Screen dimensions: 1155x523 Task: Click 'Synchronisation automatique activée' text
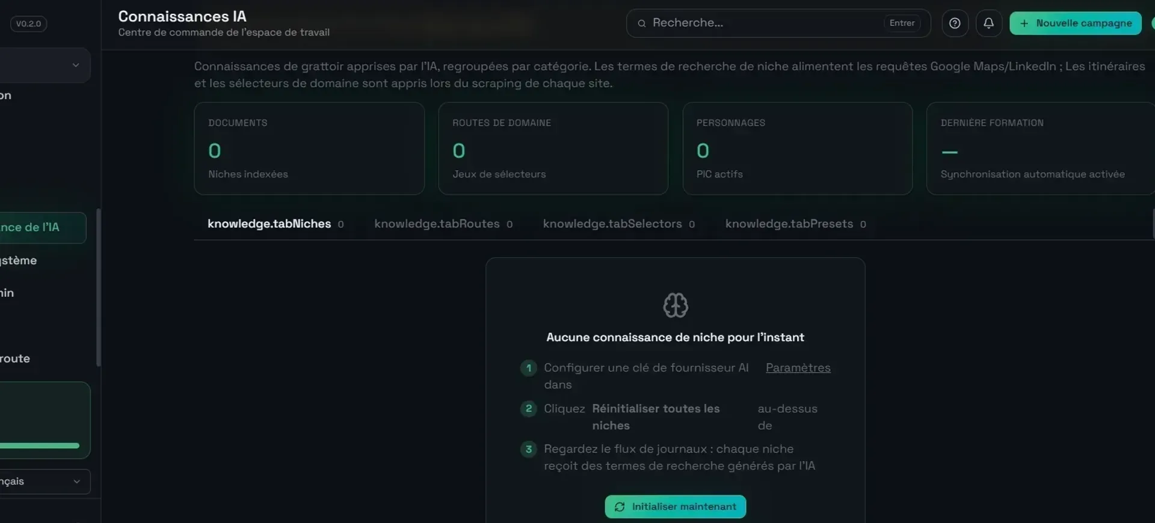[x=1032, y=174]
